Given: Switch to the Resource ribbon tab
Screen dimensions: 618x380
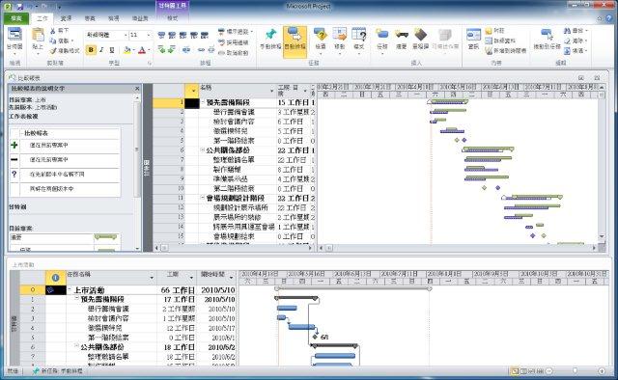Looking at the screenshot, I should [x=66, y=18].
